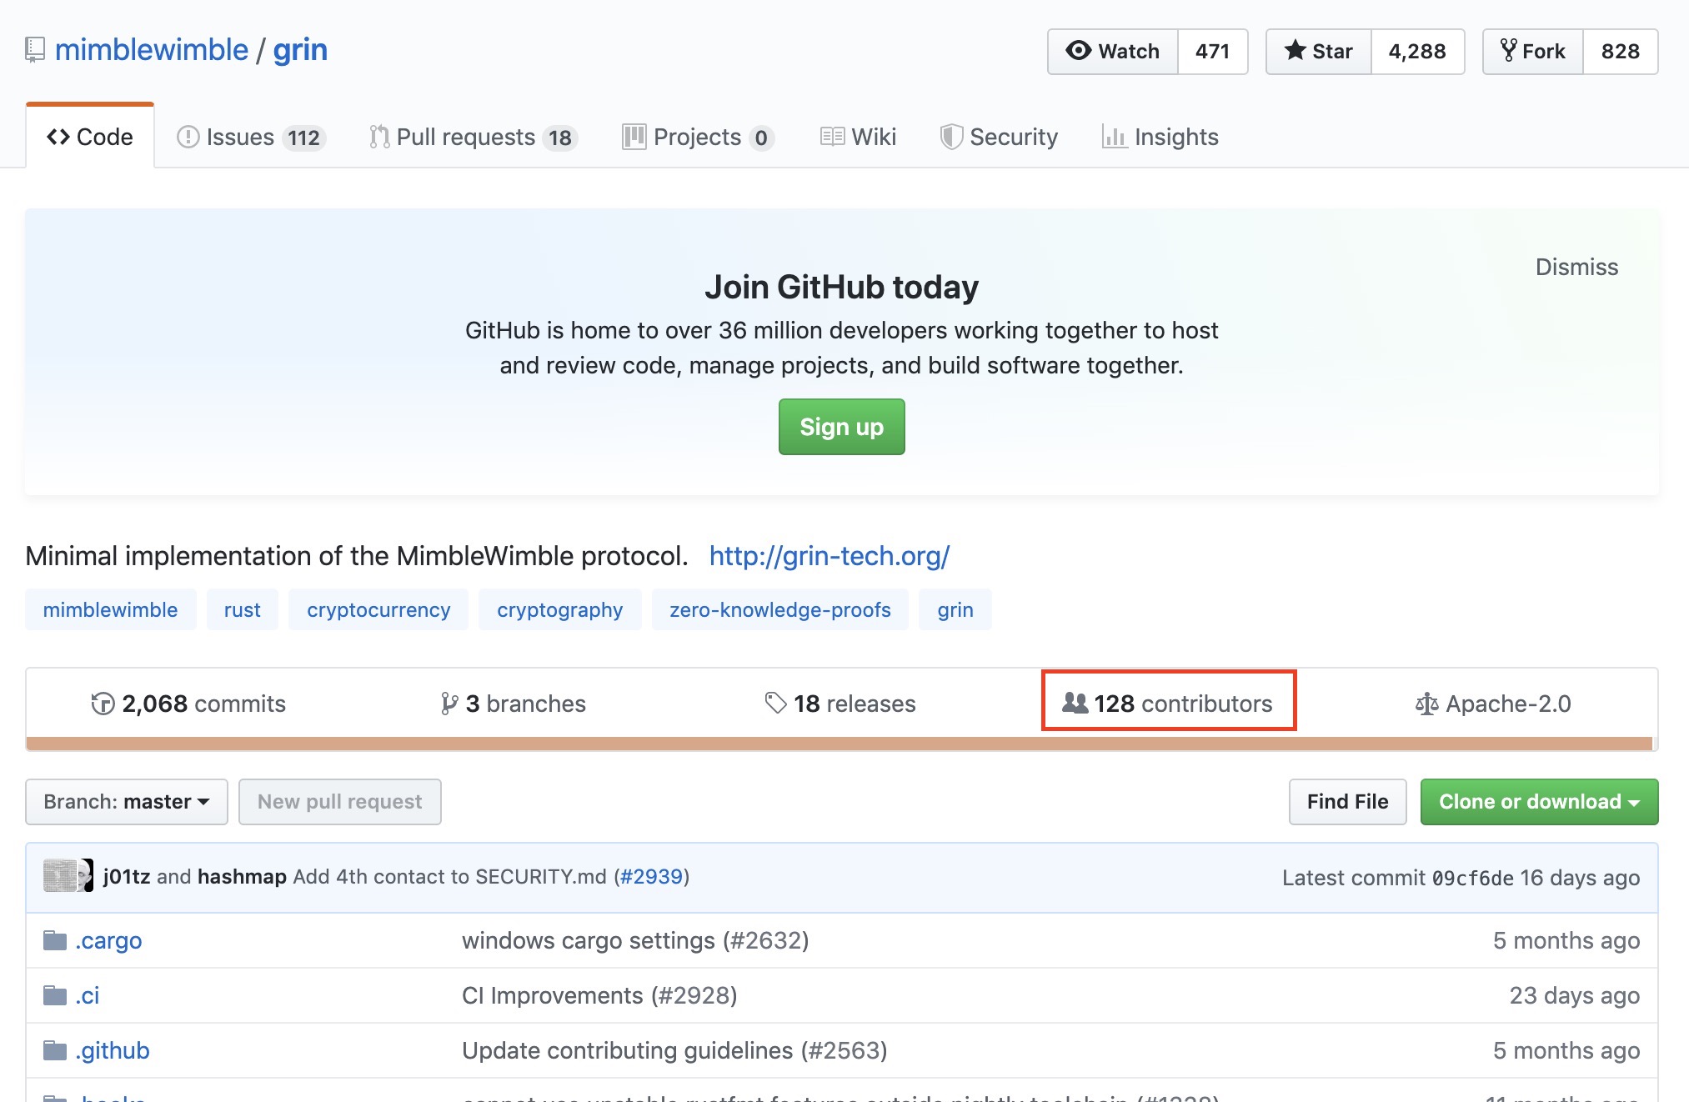Click the .github folder icon
This screenshot has height=1102, width=1689.
[55, 1050]
